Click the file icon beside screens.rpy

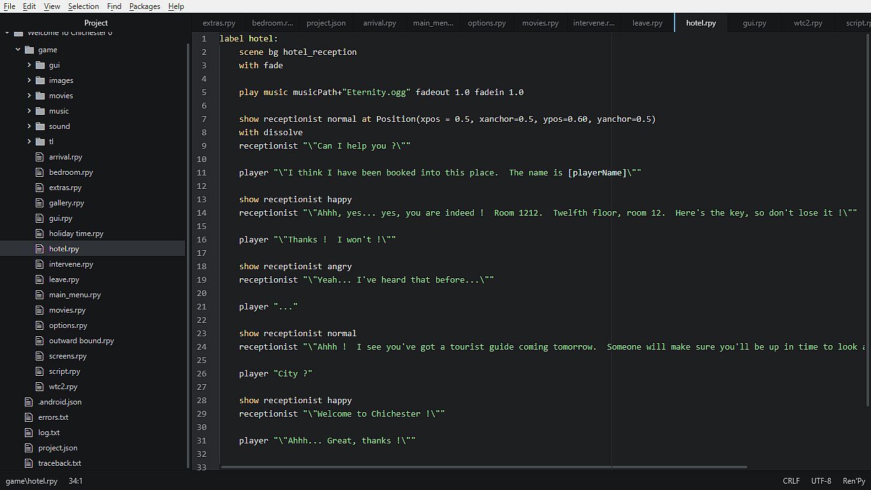(x=40, y=356)
